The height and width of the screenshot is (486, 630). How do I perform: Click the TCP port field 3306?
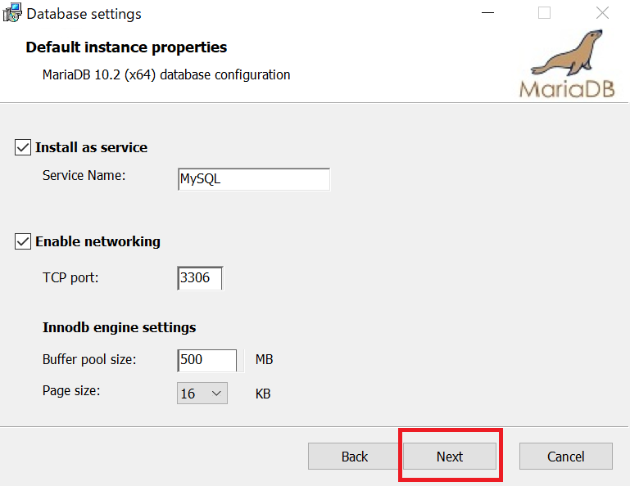pos(200,277)
